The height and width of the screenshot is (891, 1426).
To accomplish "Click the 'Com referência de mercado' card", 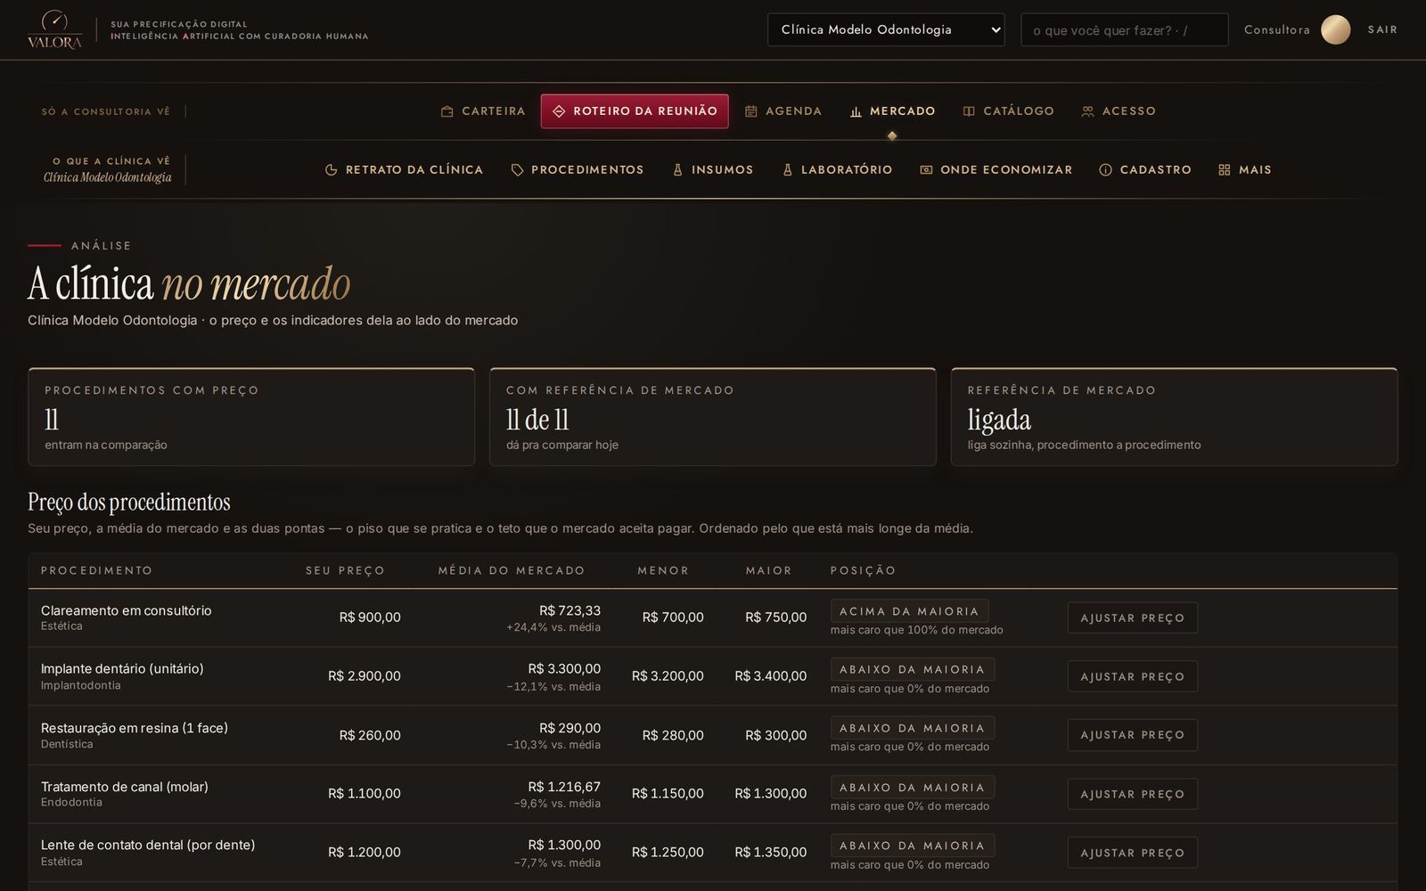I will pos(713,417).
